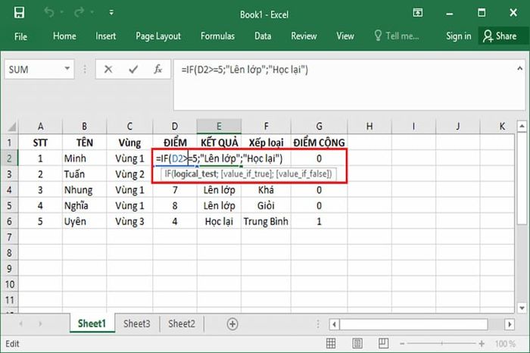Expand the Name Box dropdown arrow
This screenshot has height=353, width=530.
[x=67, y=69]
